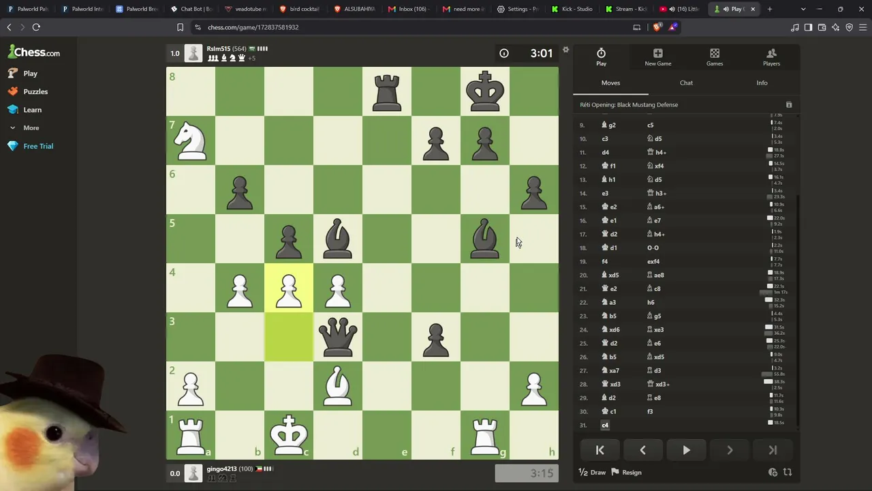872x491 pixels.
Task: Bookmark this page icon
Action: point(180,27)
